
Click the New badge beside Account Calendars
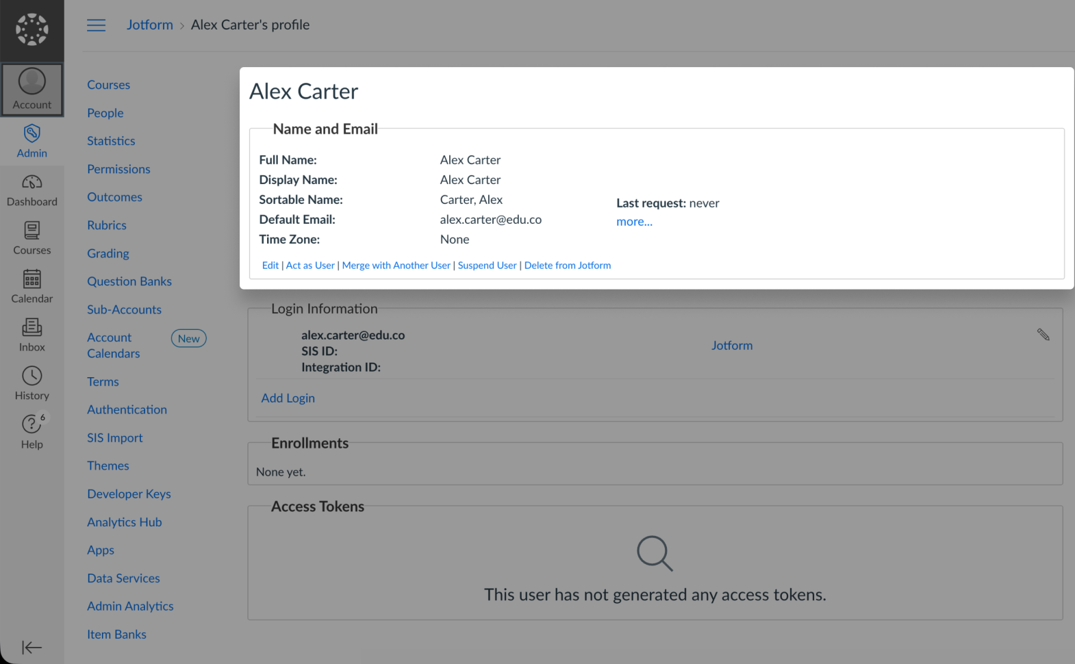[189, 338]
